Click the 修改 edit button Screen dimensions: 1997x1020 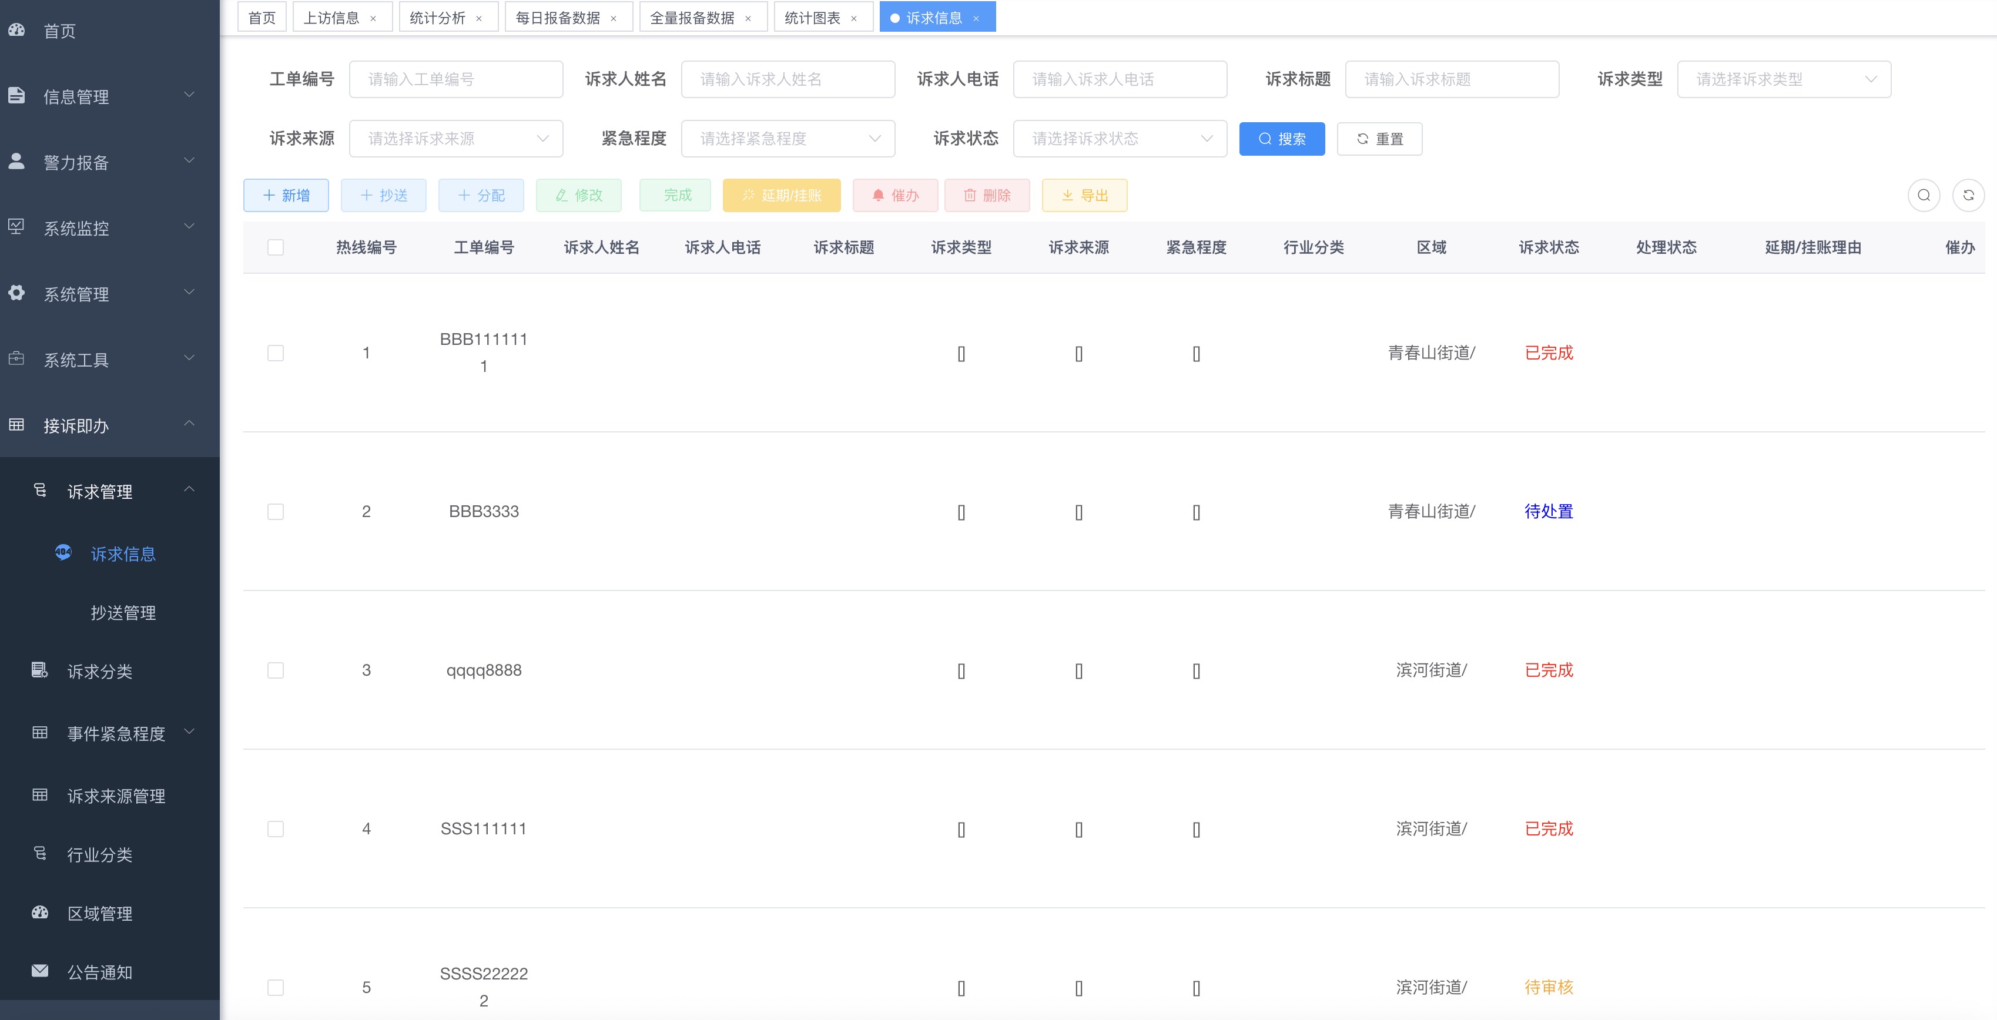click(578, 195)
